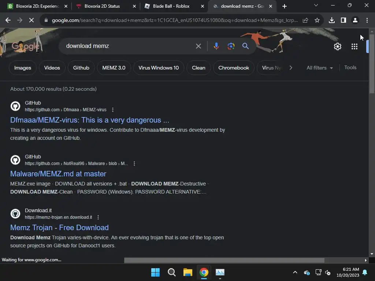Open options for Dfmaaa MEMZ-virus result
The height and width of the screenshot is (281, 375).
(113, 110)
